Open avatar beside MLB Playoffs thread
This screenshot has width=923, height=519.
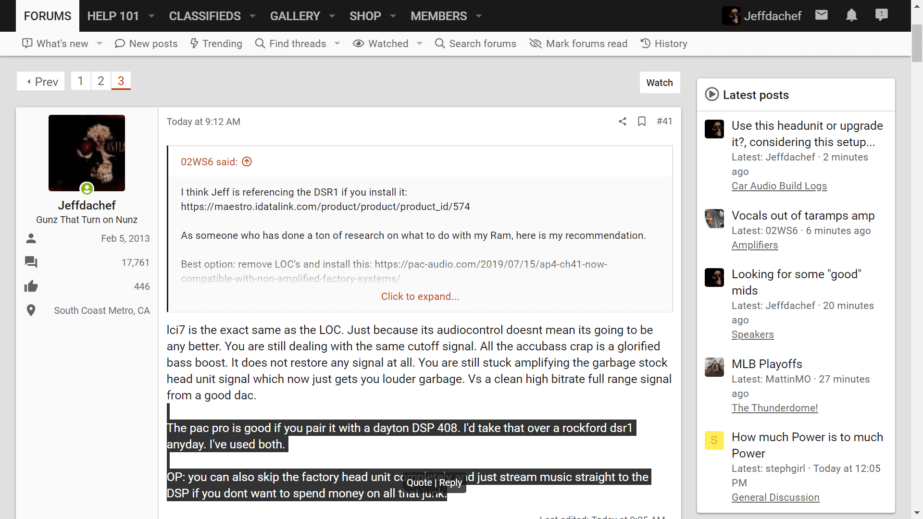pyautogui.click(x=714, y=367)
